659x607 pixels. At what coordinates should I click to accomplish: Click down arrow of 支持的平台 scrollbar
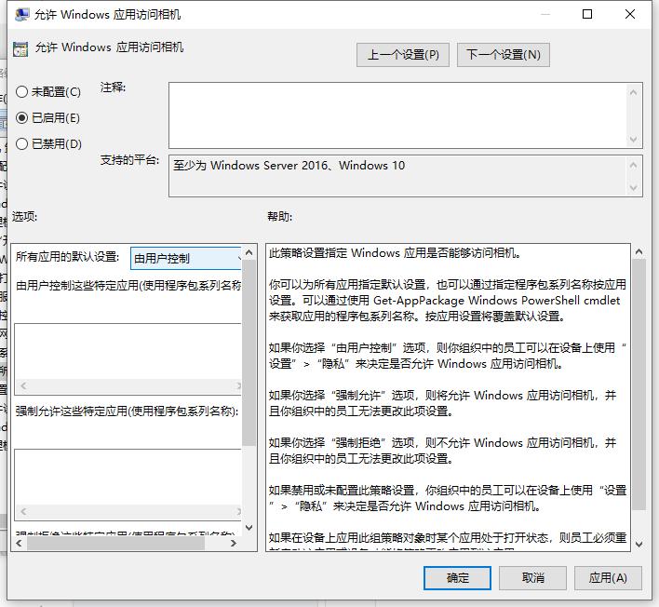(634, 188)
